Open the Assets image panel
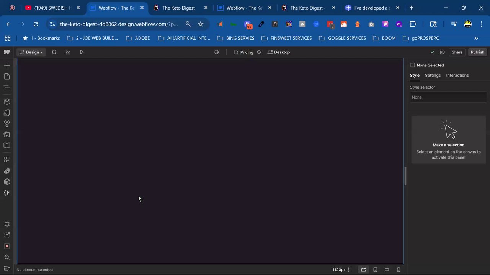This screenshot has width=490, height=275. (7, 134)
